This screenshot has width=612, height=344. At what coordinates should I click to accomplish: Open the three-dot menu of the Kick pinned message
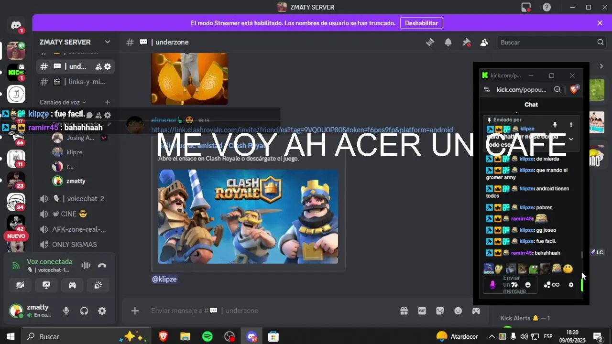pos(571,125)
